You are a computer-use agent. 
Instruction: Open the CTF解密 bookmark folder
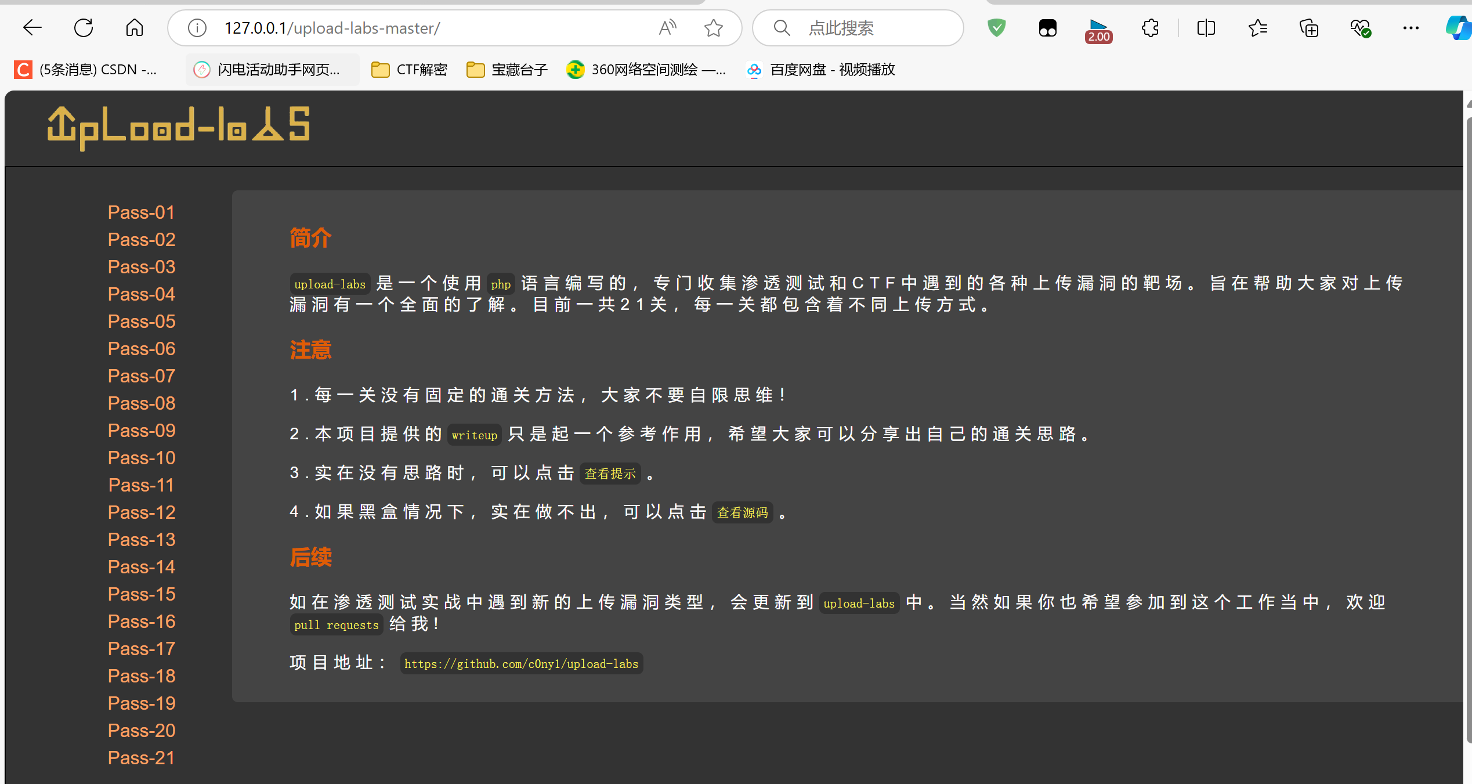point(409,70)
